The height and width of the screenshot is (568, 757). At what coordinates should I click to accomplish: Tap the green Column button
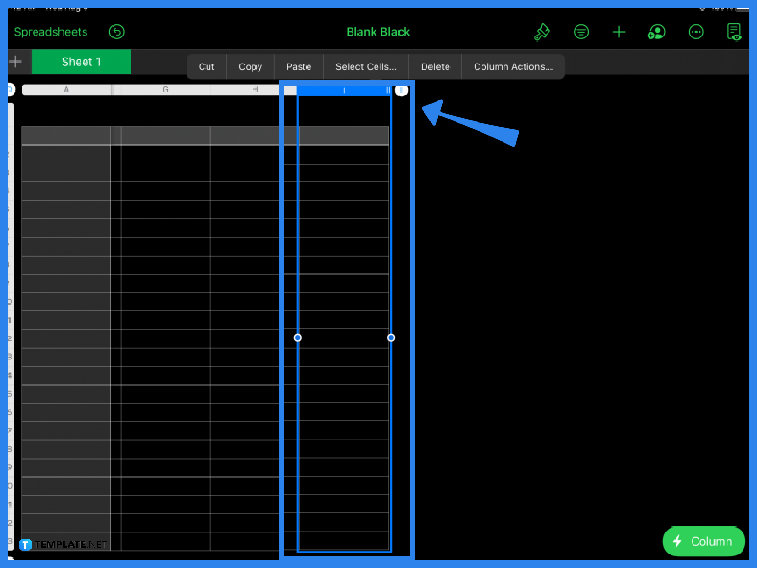coord(703,541)
